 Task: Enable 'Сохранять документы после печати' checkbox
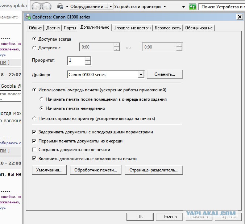34,150
